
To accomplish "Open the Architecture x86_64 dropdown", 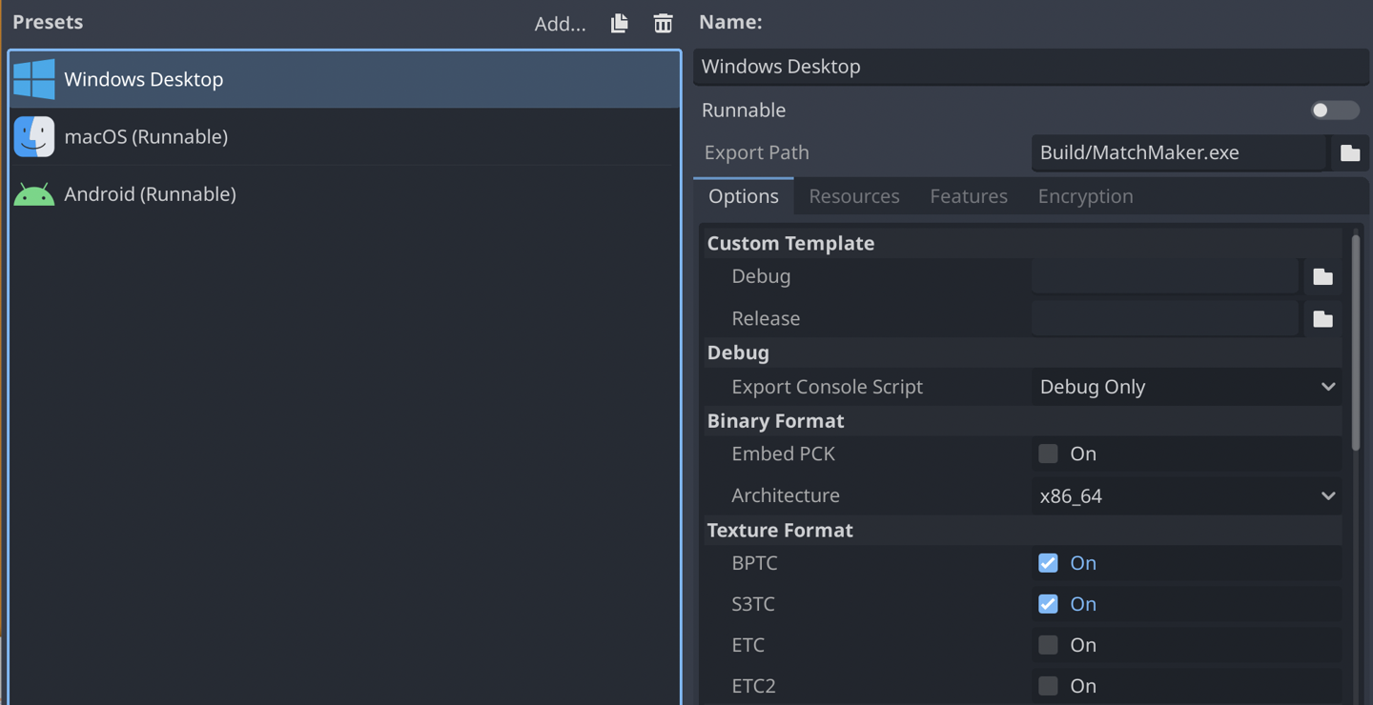I will point(1187,495).
